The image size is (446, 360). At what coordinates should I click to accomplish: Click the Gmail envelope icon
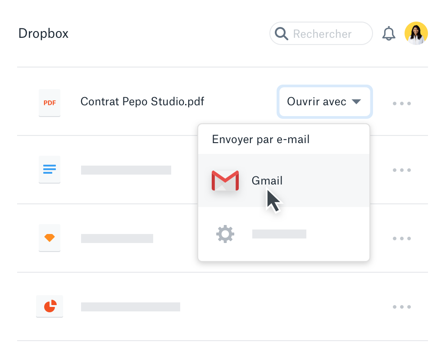(x=225, y=180)
